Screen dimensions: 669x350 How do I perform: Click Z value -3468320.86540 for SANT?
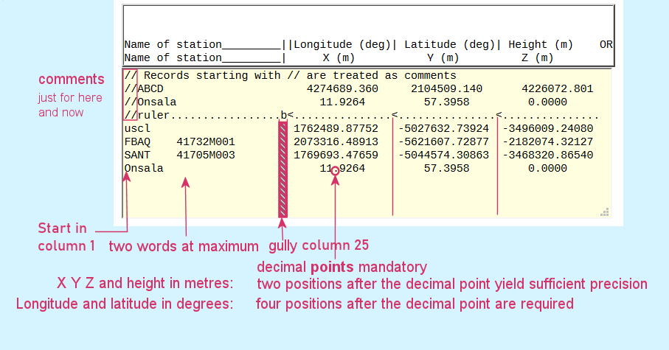pos(548,155)
